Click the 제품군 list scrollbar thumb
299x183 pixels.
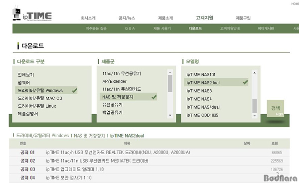[x=170, y=83]
